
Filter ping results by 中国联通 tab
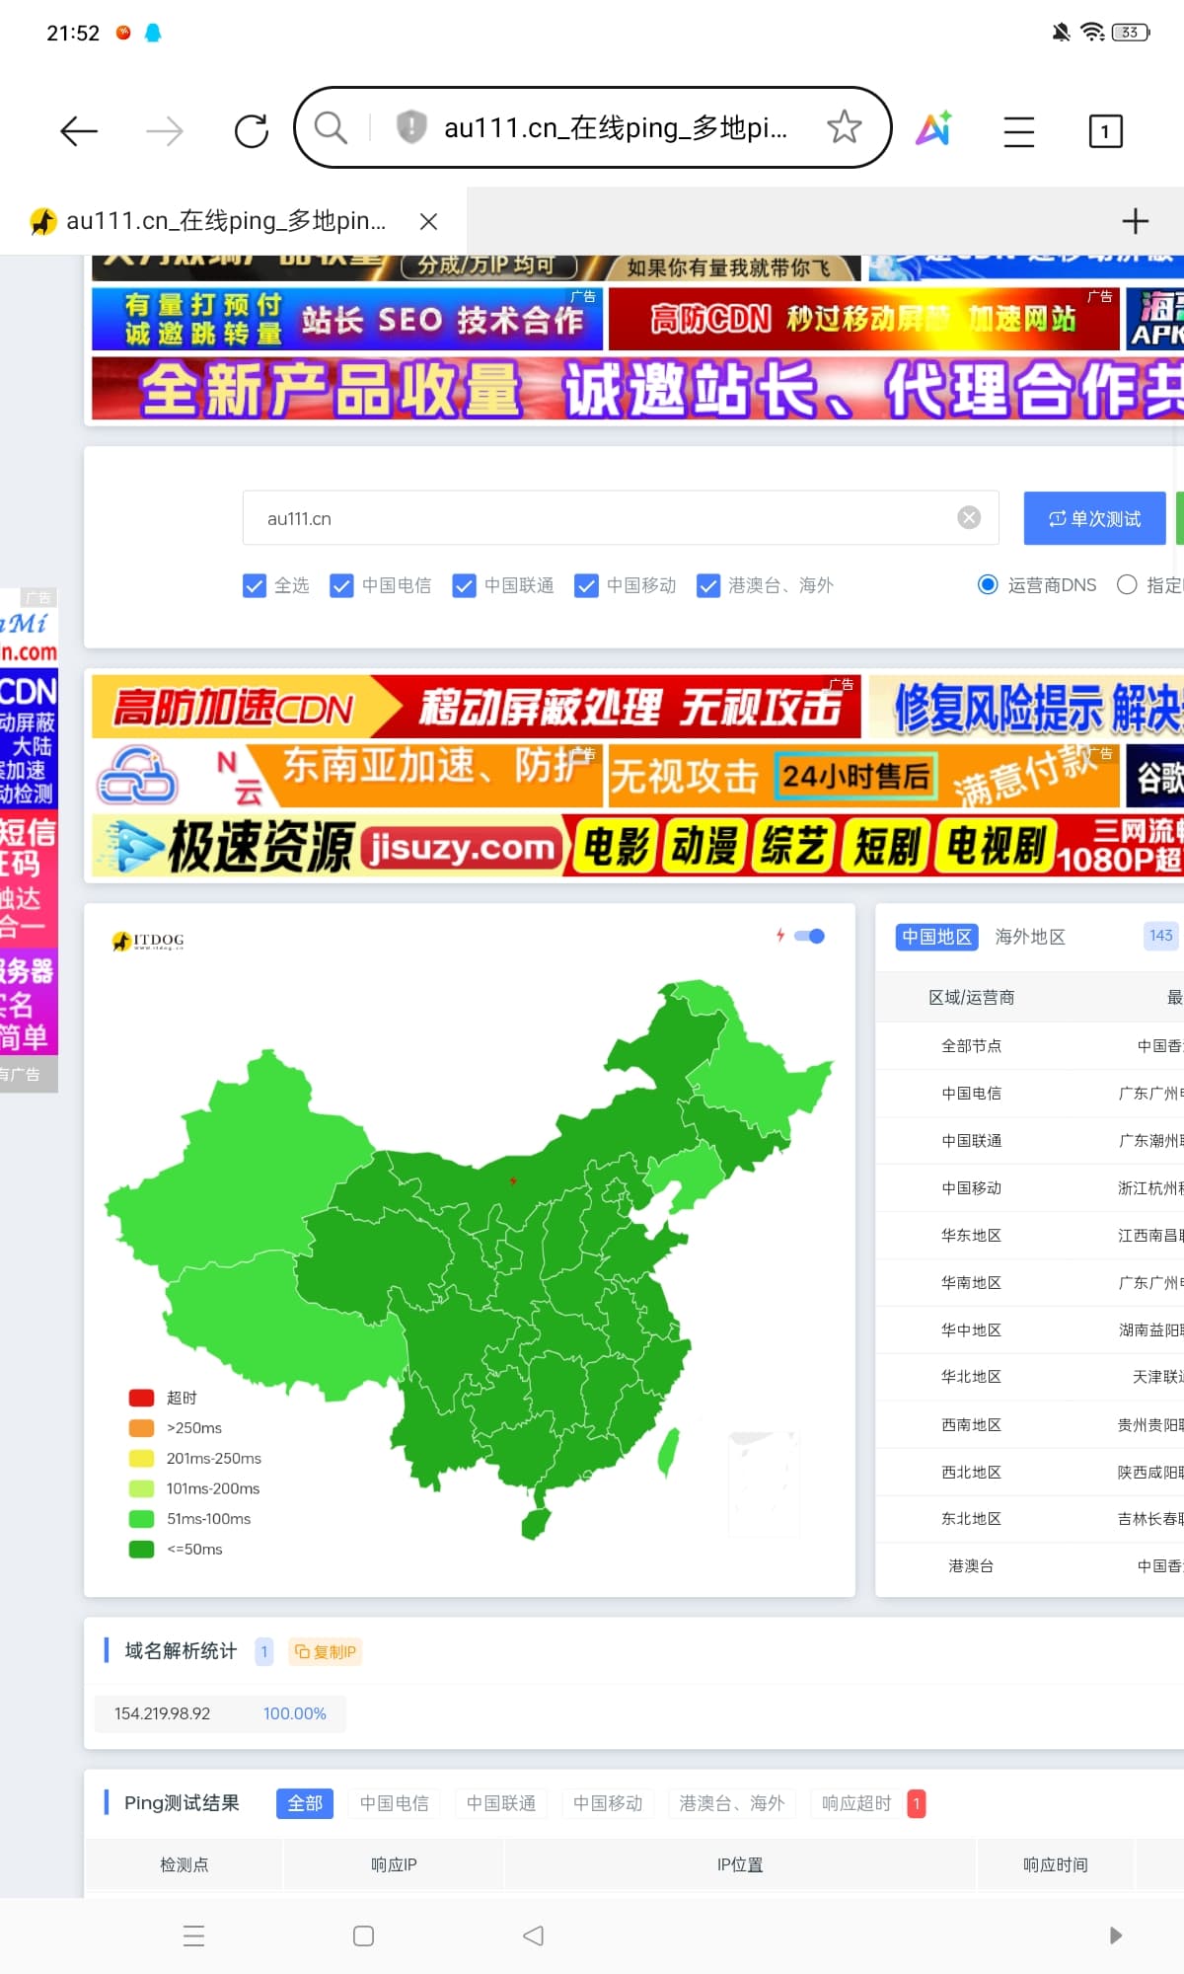click(500, 1803)
